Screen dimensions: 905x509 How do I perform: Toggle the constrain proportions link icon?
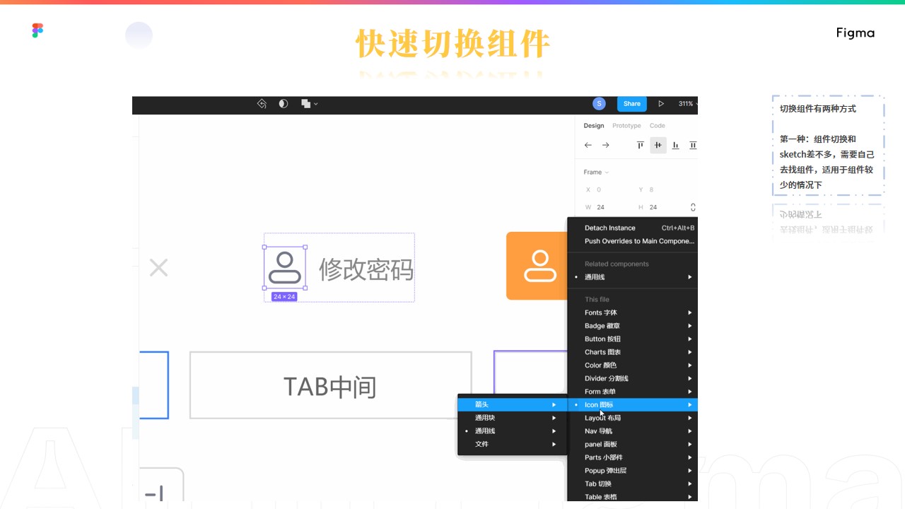point(692,207)
